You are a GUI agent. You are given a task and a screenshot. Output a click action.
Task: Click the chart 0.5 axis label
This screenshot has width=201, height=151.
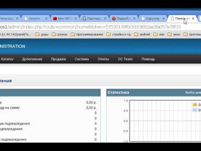click(x=126, y=111)
